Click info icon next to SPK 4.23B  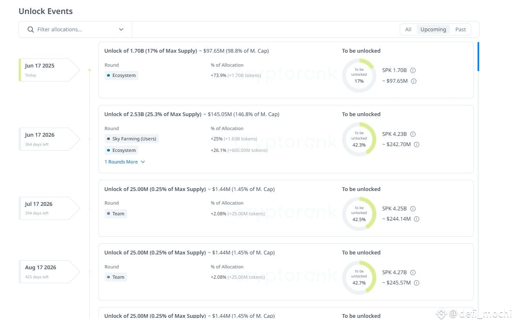click(x=413, y=134)
